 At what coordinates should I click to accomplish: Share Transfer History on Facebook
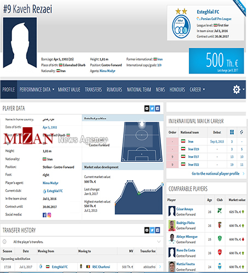158,230
